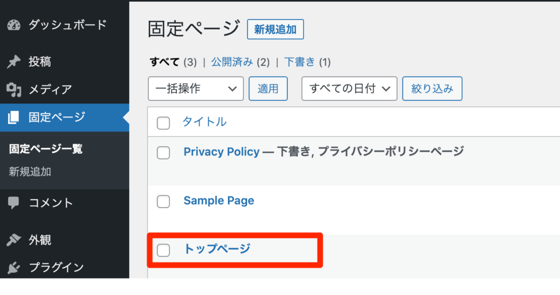The height and width of the screenshot is (295, 560).
Task: Tick the トップページ row checkbox
Action: point(163,250)
